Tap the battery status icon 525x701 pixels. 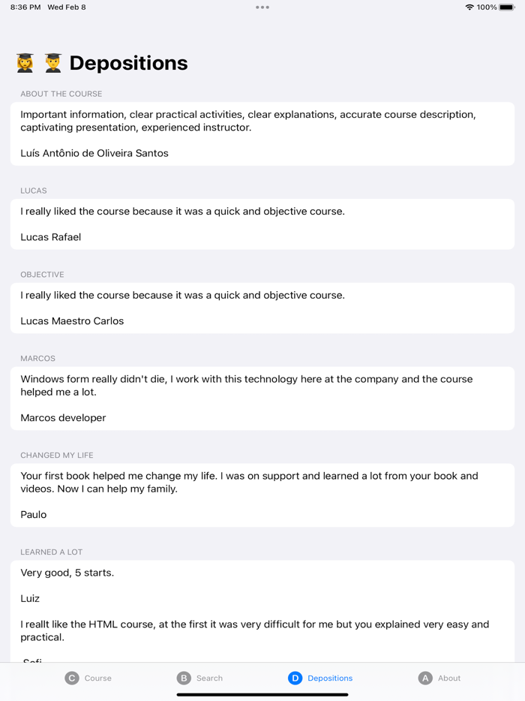click(x=507, y=8)
